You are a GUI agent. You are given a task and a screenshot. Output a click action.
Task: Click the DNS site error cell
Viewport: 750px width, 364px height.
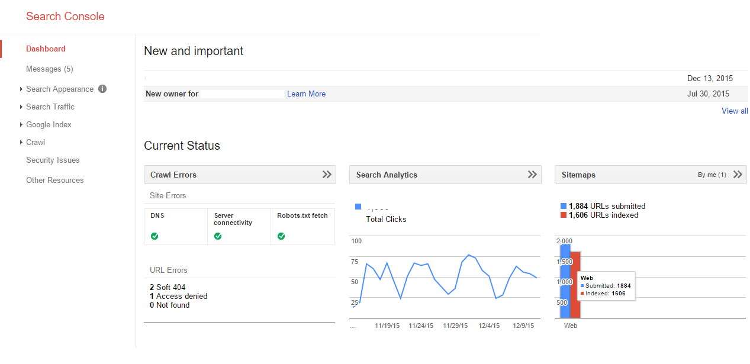[x=176, y=227]
